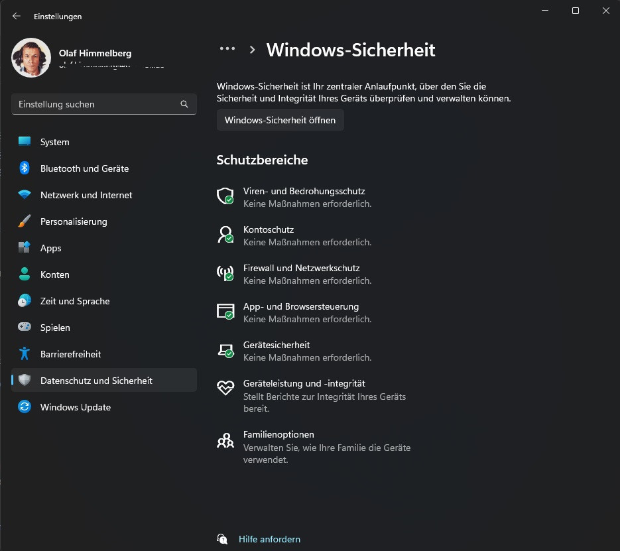Expand breadcrumb three-dots menu
This screenshot has height=551, width=620.
click(227, 49)
